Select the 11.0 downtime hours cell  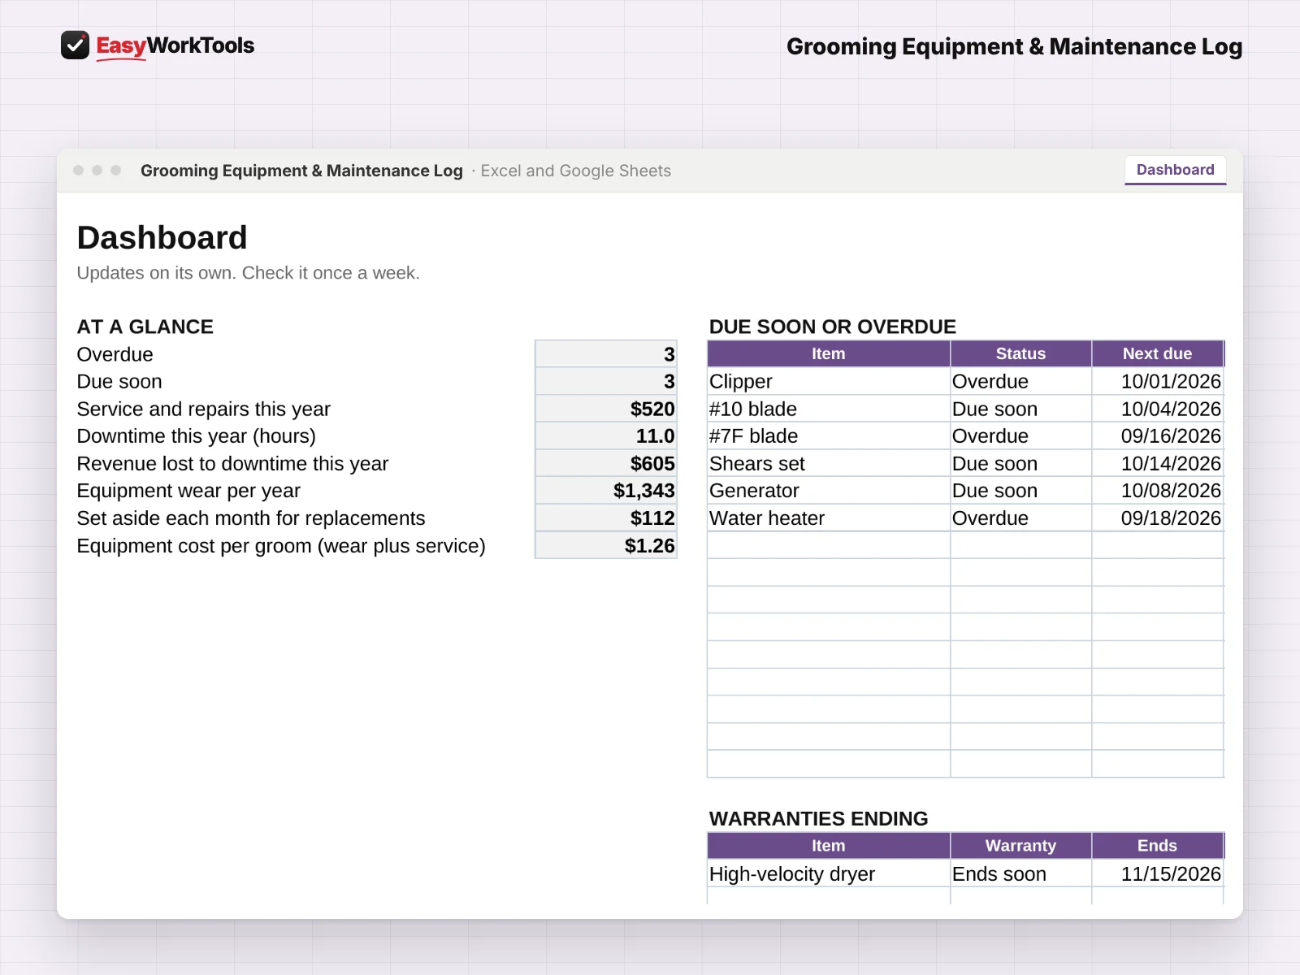pos(605,436)
